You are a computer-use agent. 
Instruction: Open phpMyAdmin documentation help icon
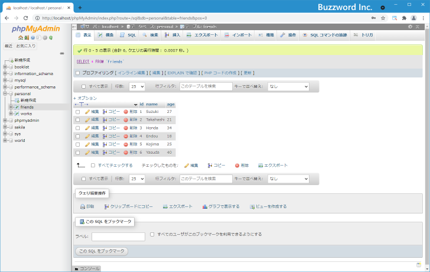[32, 38]
